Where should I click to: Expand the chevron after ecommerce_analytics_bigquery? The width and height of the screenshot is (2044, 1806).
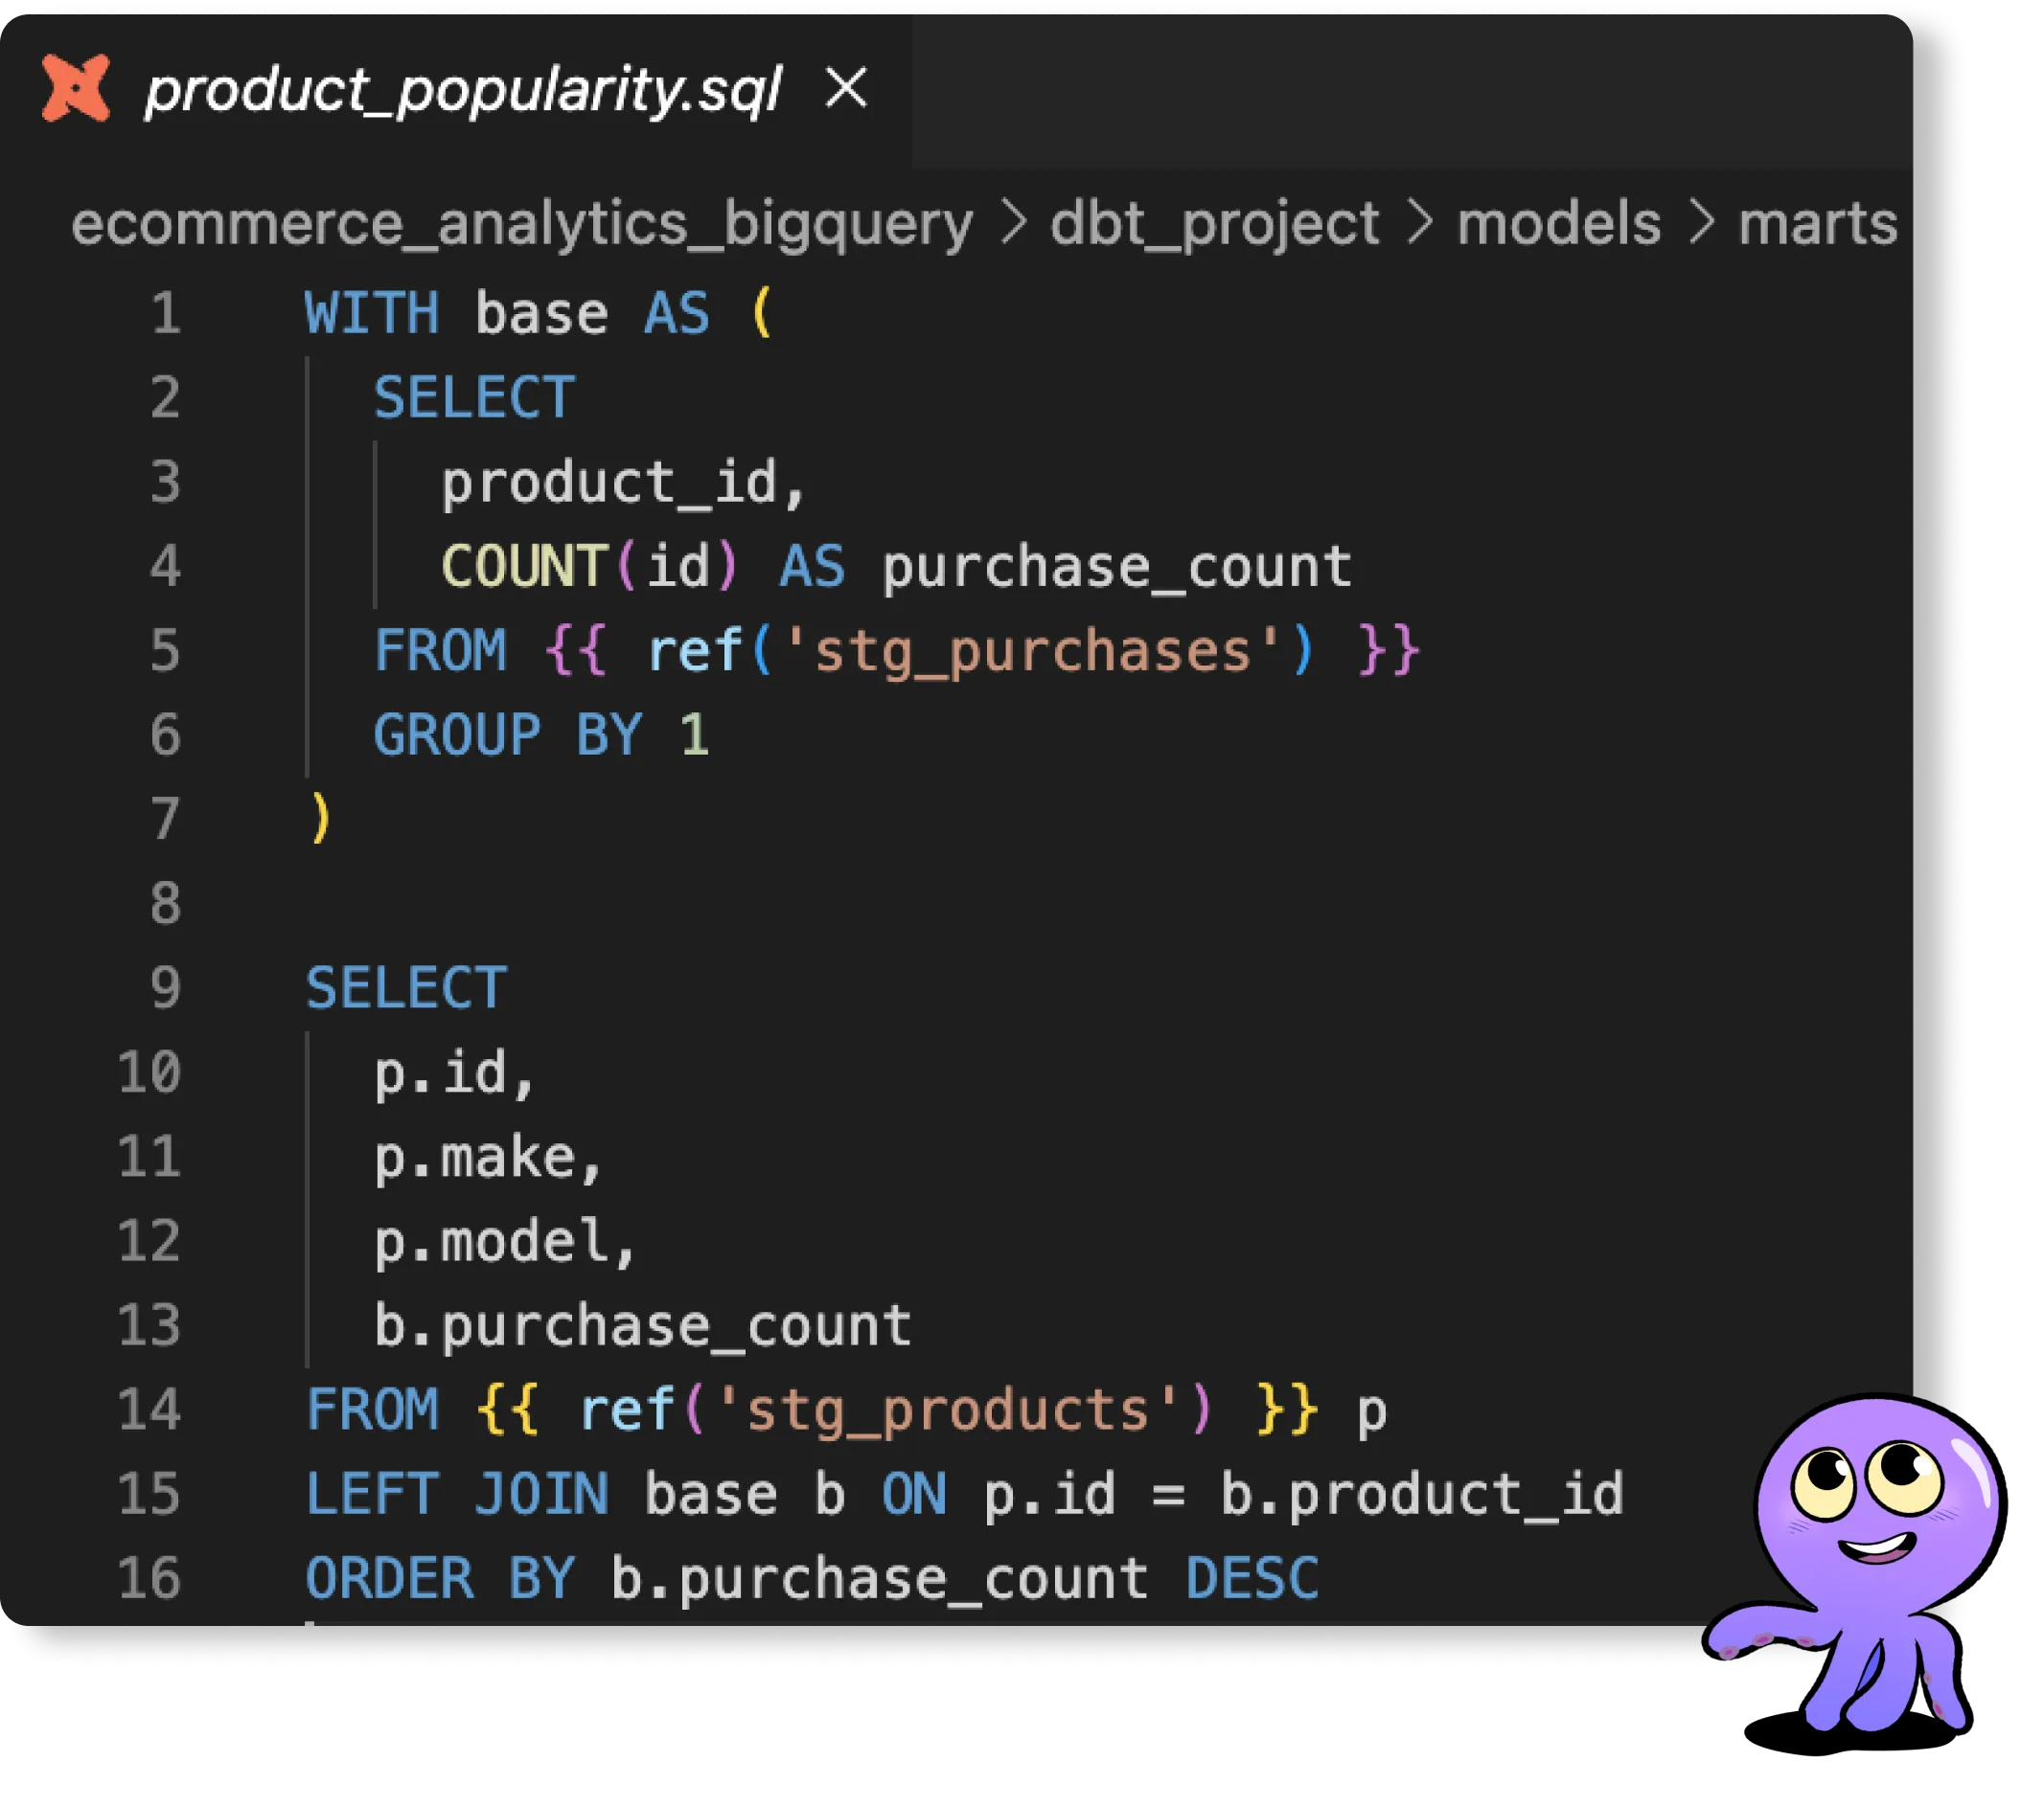[1015, 225]
